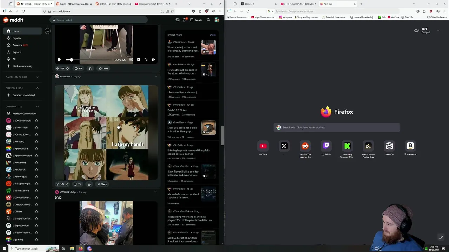
Task: Favorite r/Amazing with the star
Action: 36,141
